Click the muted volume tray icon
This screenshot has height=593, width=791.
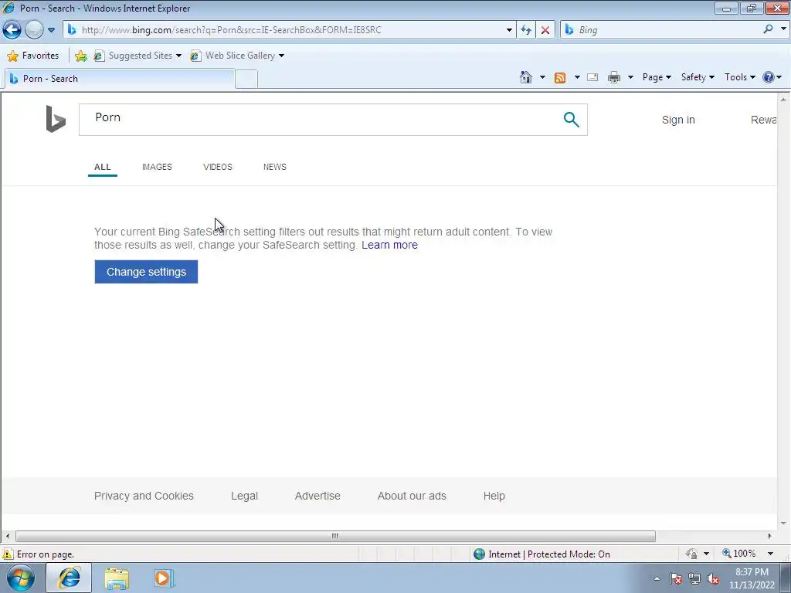tap(713, 579)
